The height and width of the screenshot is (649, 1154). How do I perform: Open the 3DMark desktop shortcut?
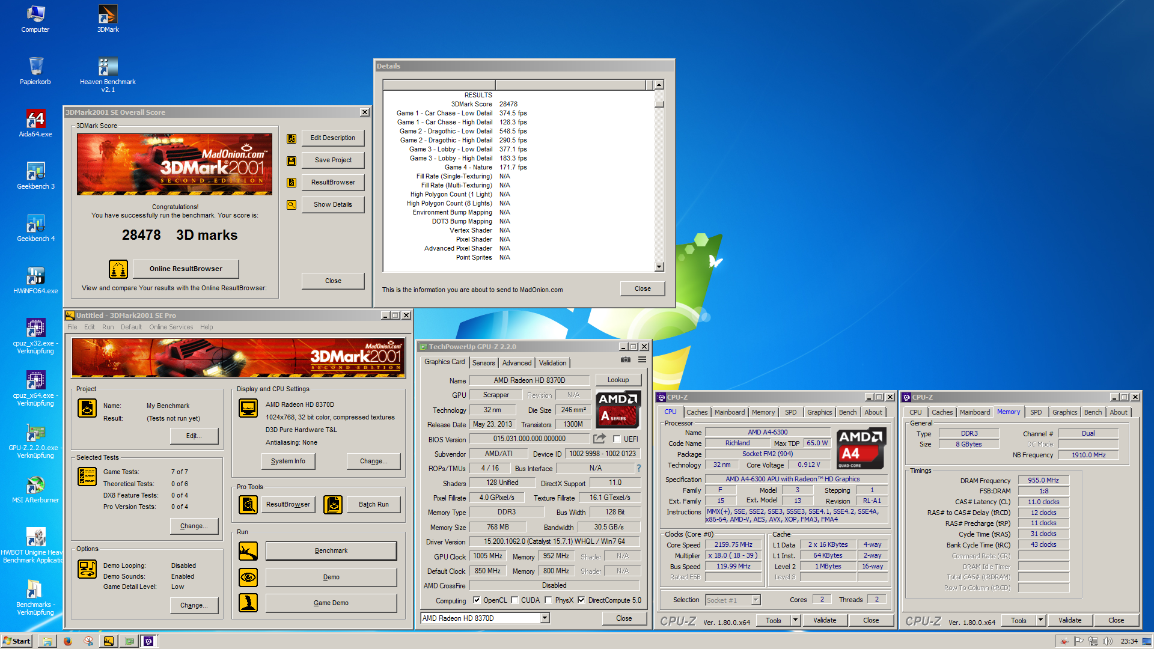tap(108, 18)
